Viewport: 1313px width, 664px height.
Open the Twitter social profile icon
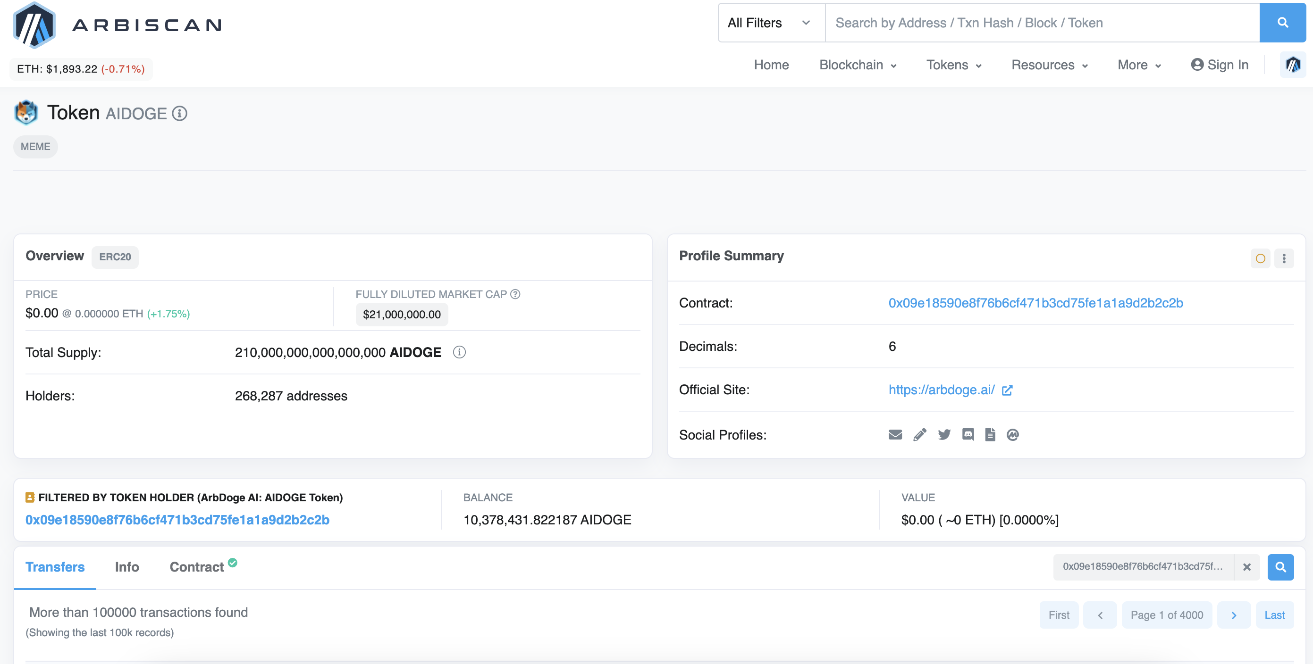[944, 434]
